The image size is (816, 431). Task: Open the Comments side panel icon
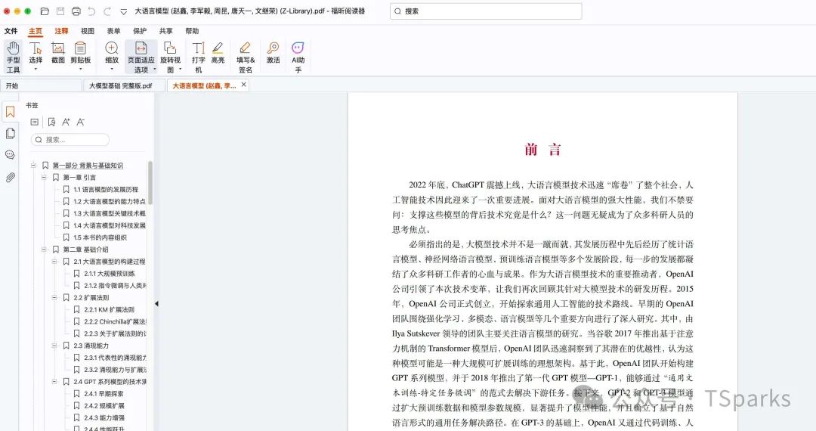point(10,155)
